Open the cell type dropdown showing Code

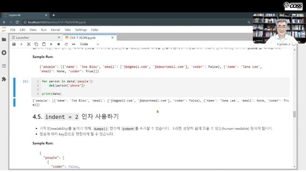tap(89, 44)
